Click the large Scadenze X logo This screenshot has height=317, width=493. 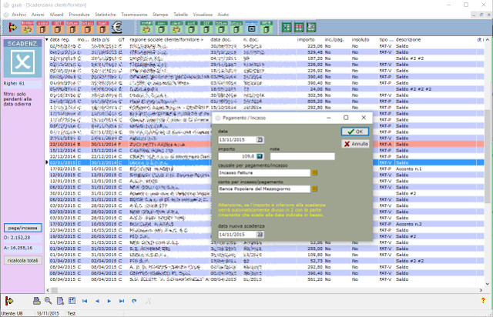click(x=23, y=61)
